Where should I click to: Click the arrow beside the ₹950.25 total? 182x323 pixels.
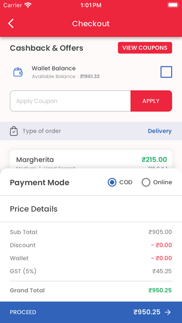coord(168,312)
